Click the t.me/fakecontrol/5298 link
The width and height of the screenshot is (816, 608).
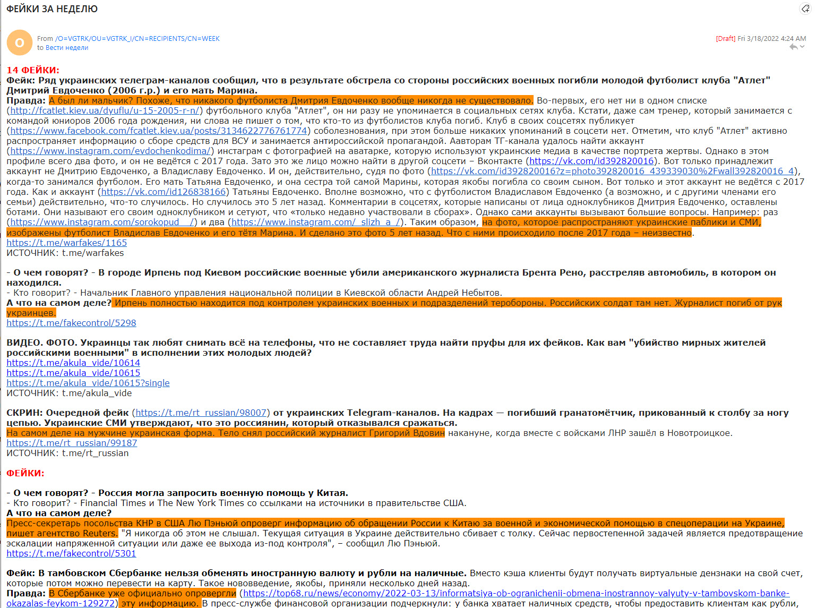point(71,323)
